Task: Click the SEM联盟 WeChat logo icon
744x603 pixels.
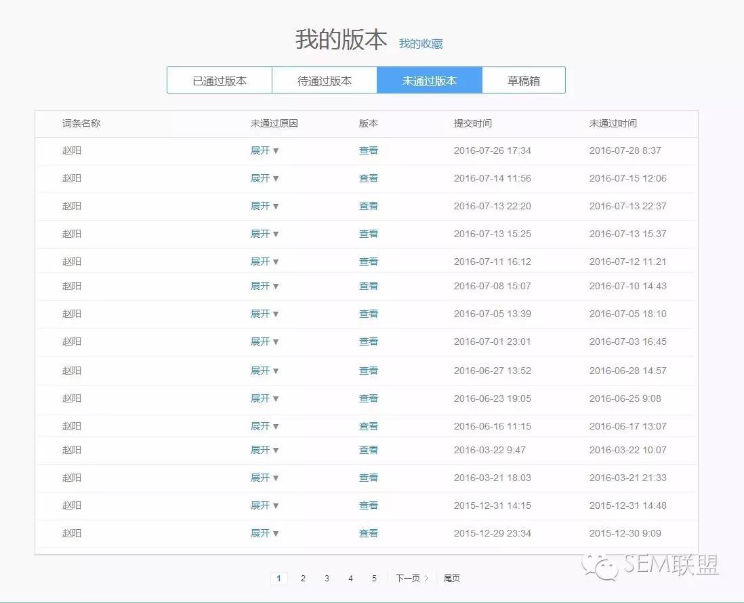Action: point(601,566)
